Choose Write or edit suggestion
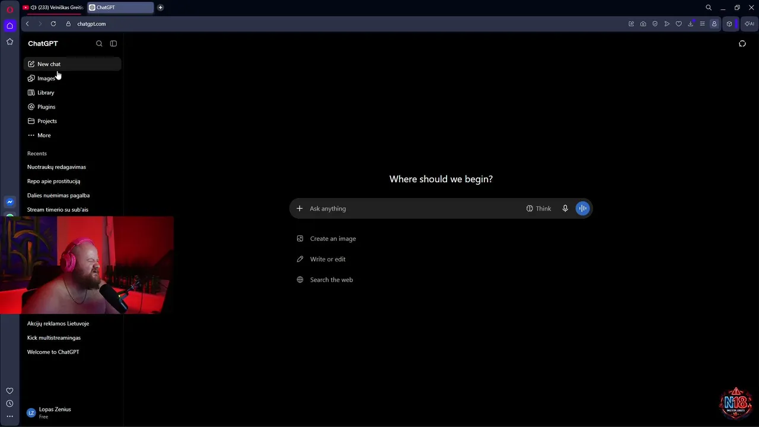Screen dimensions: 759x427 321,259
